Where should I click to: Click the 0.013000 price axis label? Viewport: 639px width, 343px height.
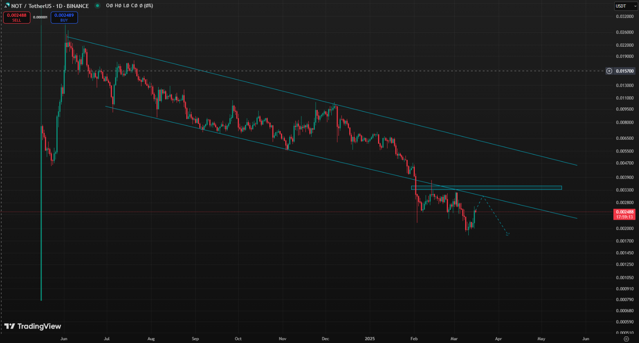[x=625, y=85]
